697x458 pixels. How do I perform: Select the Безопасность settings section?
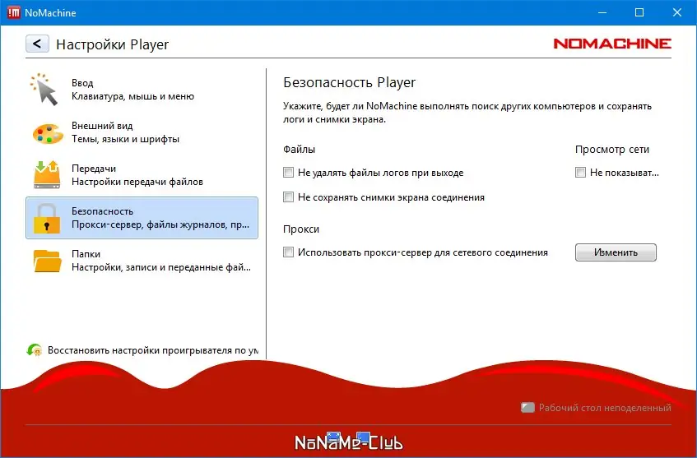[x=142, y=218]
